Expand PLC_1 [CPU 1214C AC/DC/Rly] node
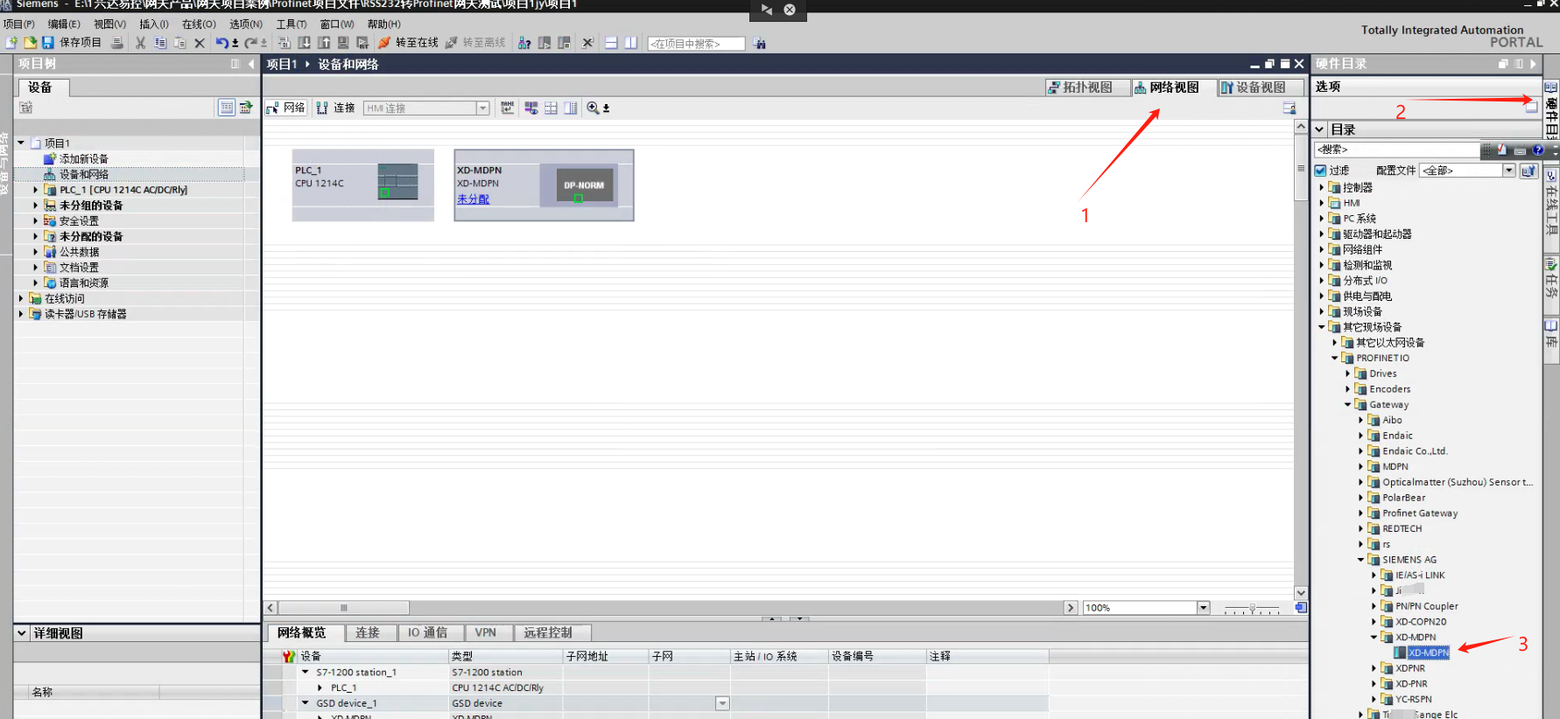 [x=36, y=190]
